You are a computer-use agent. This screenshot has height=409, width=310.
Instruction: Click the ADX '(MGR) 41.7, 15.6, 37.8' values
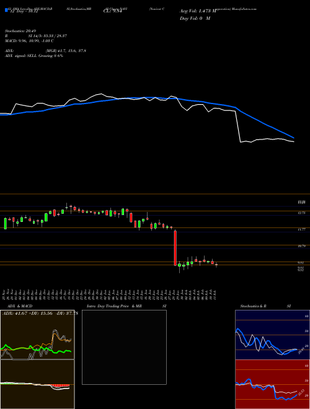click(x=66, y=51)
